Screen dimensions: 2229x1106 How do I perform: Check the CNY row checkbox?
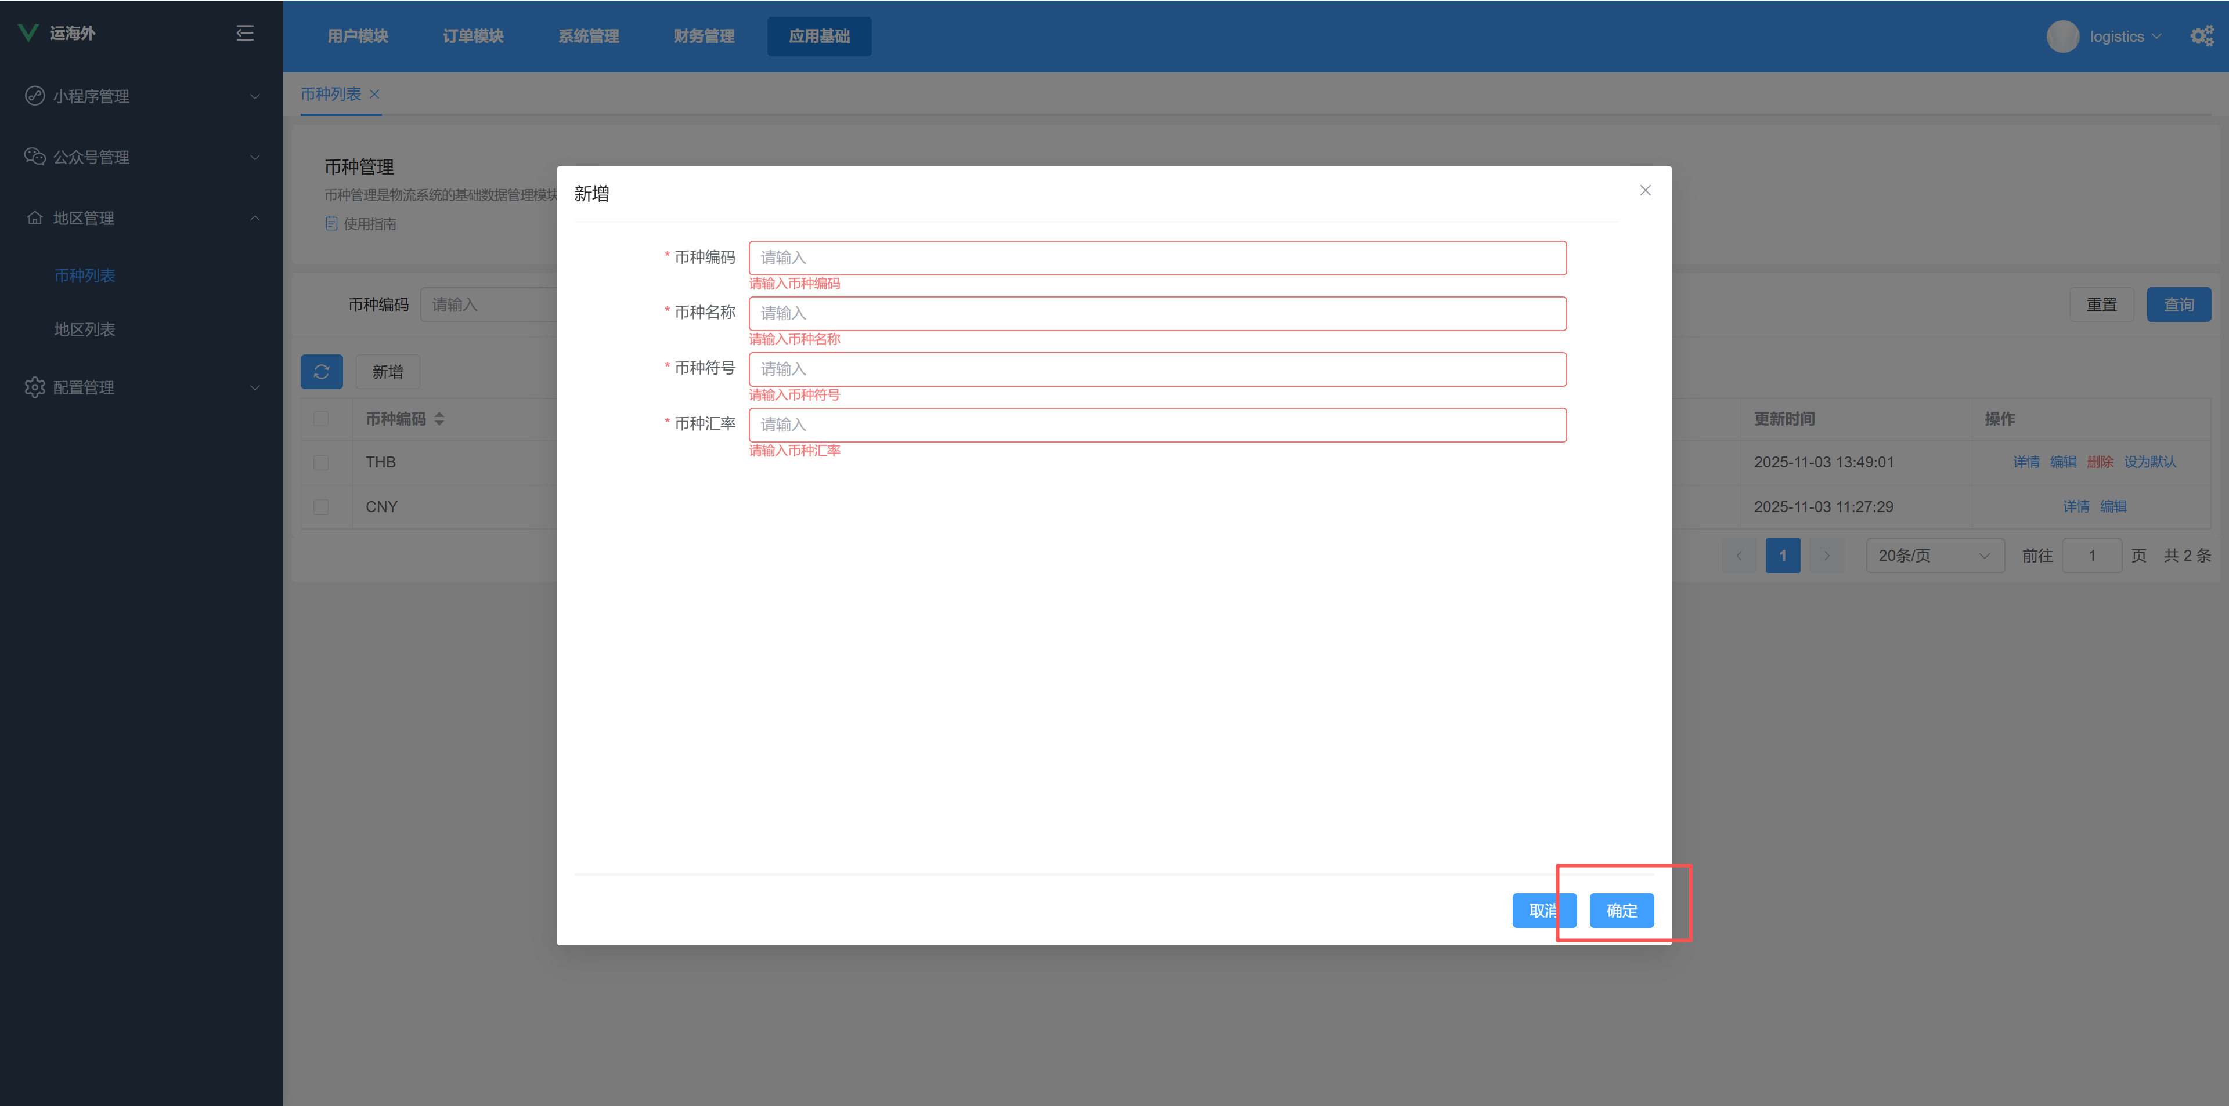321,507
